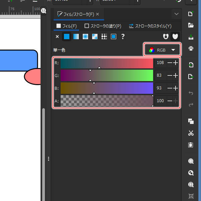Switch to ストロークの塗り(P) tab
The width and height of the screenshot is (201, 201).
(103, 26)
